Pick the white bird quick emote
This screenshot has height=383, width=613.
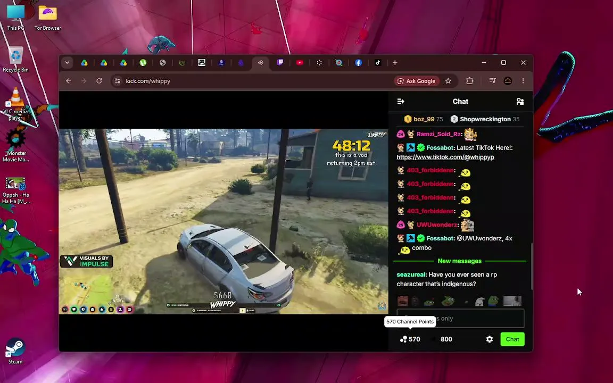pyautogui.click(x=479, y=301)
